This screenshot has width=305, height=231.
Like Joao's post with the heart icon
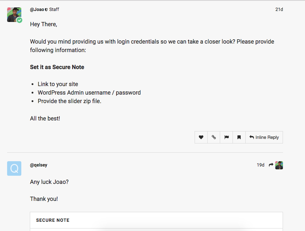tap(201, 137)
